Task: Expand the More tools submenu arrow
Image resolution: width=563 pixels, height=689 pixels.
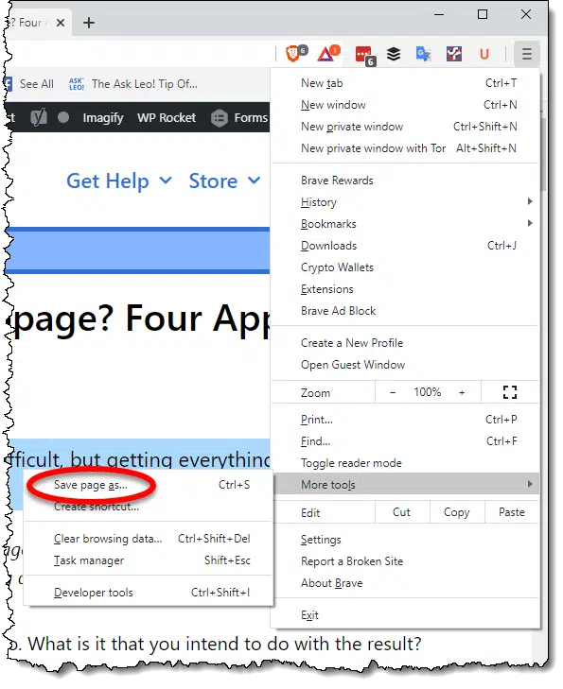Action: pyautogui.click(x=530, y=484)
